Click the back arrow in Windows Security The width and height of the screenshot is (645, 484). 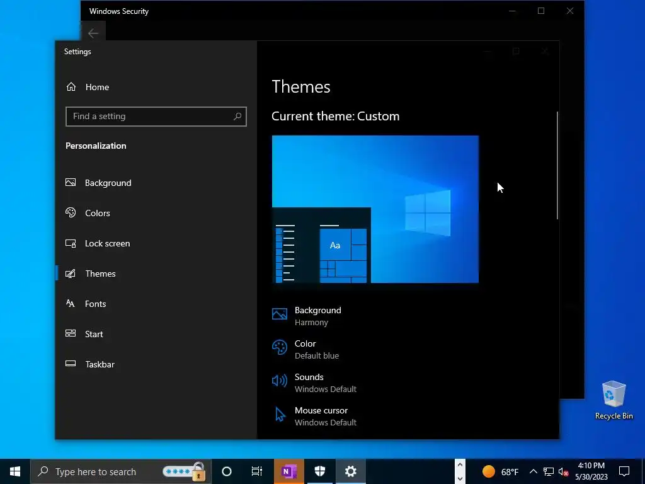93,33
